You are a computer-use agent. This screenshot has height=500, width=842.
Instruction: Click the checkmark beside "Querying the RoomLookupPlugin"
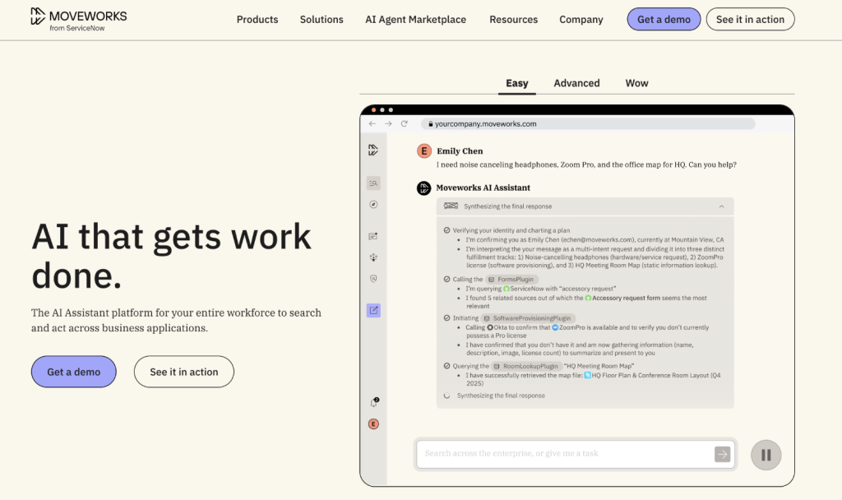pos(446,366)
